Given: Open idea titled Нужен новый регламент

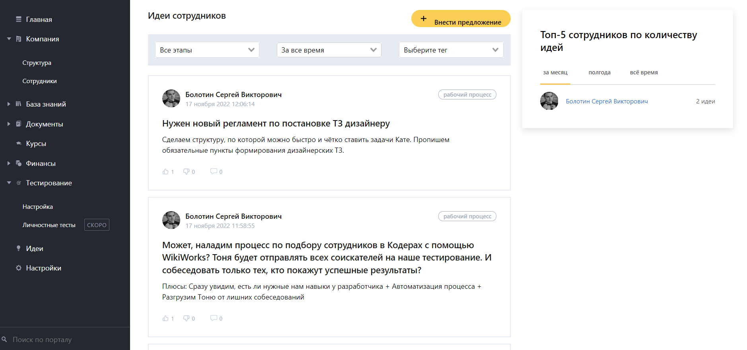Looking at the screenshot, I should [276, 124].
